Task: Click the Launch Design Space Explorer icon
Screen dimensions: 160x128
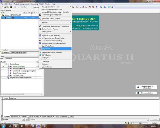Action: point(40,15)
